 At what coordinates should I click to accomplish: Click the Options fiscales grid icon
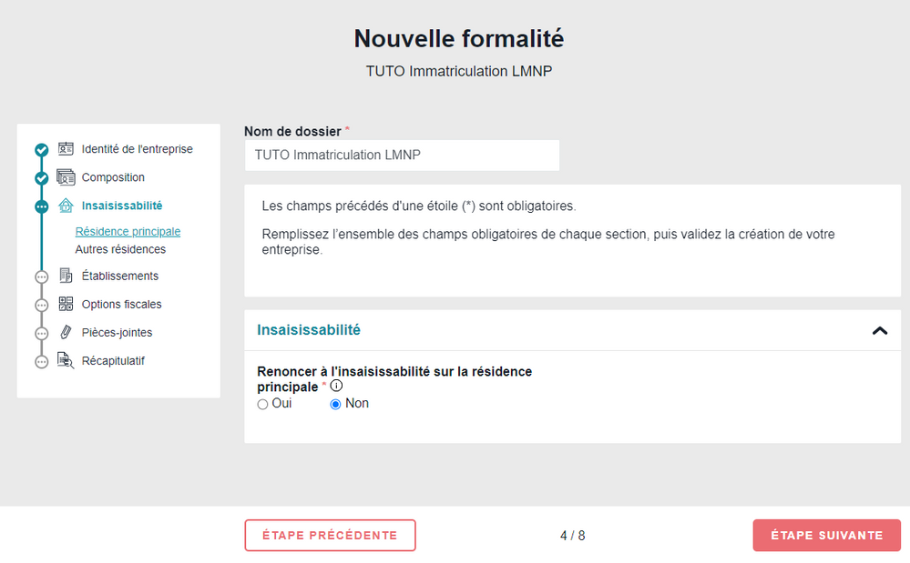click(x=66, y=304)
